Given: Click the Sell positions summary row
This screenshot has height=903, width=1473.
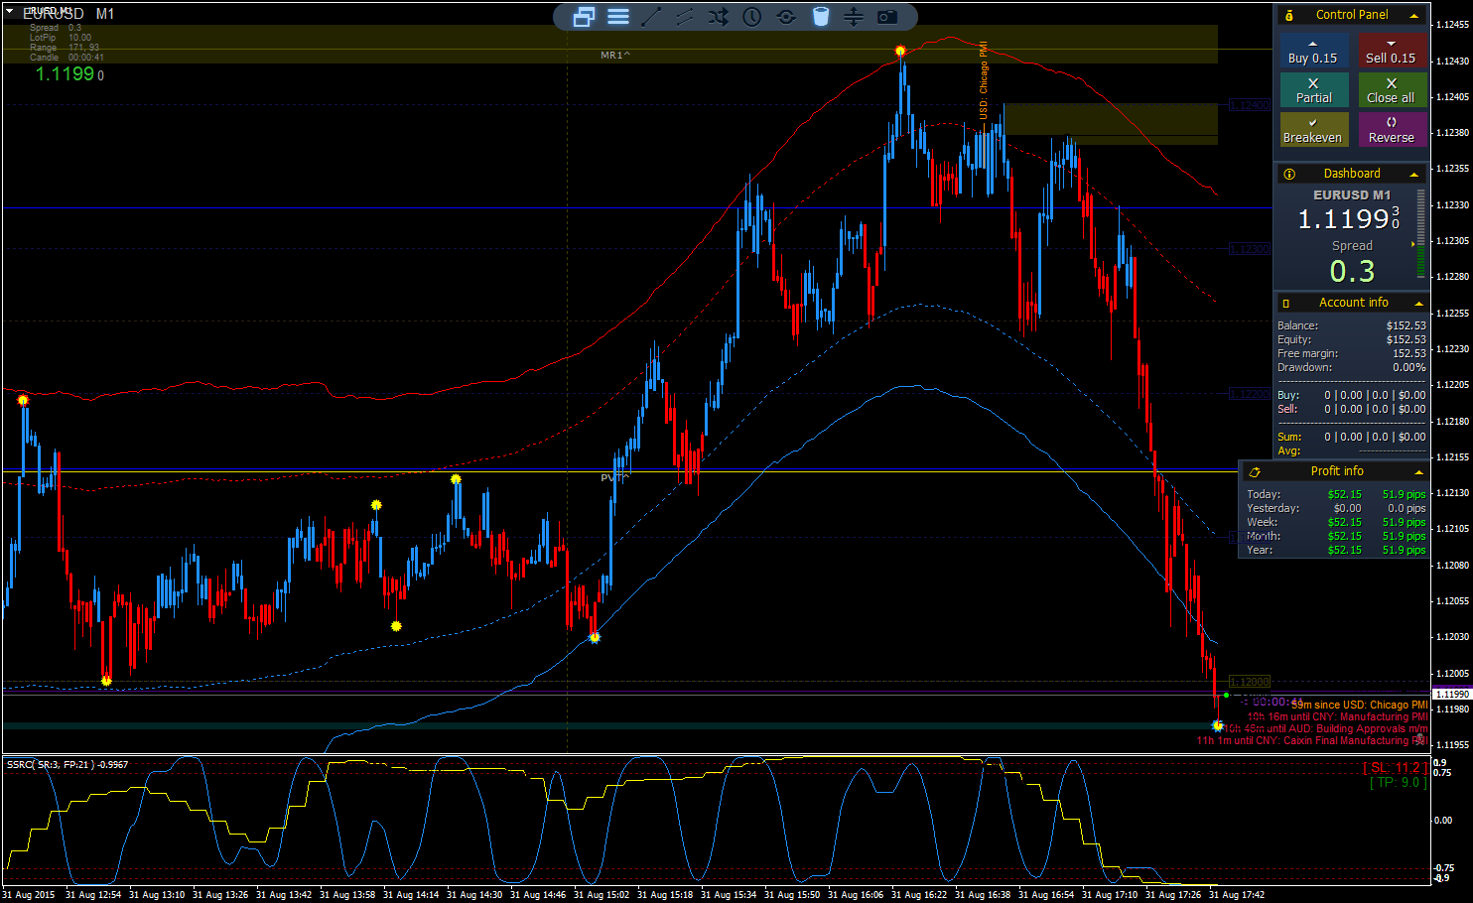Looking at the screenshot, I should point(1352,409).
